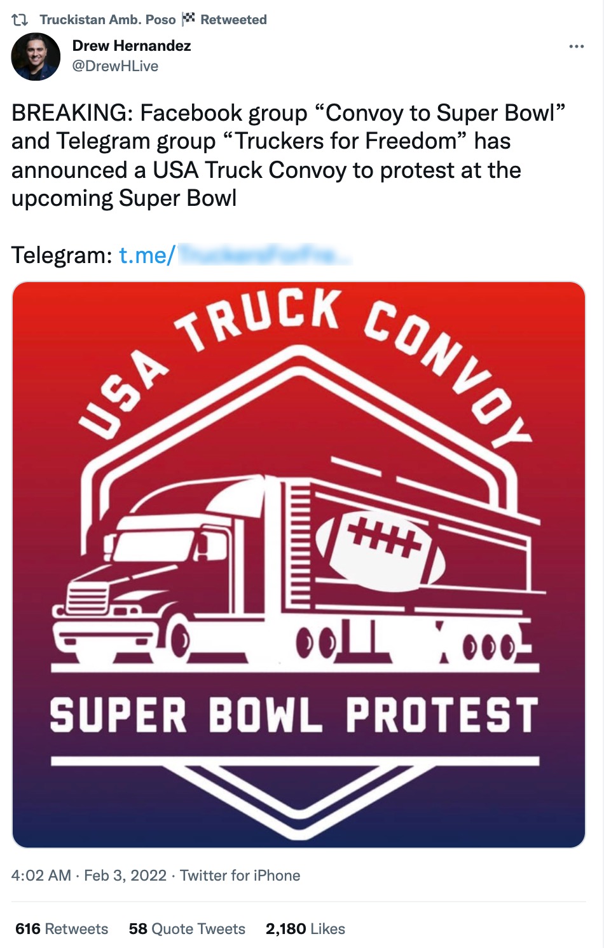The image size is (604, 948).
Task: Open Drew Hernandez's display name
Action: point(132,45)
